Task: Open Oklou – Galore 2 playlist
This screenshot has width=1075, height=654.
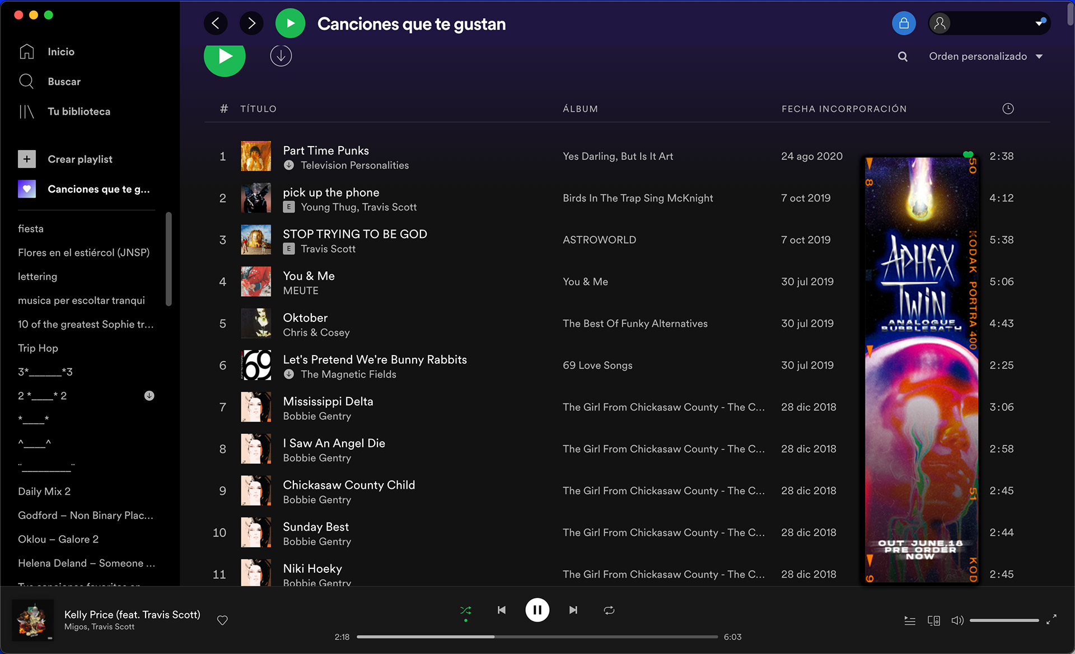Action: point(58,539)
